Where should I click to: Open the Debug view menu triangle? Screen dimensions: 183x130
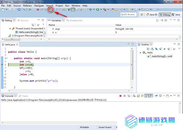tap(43, 24)
